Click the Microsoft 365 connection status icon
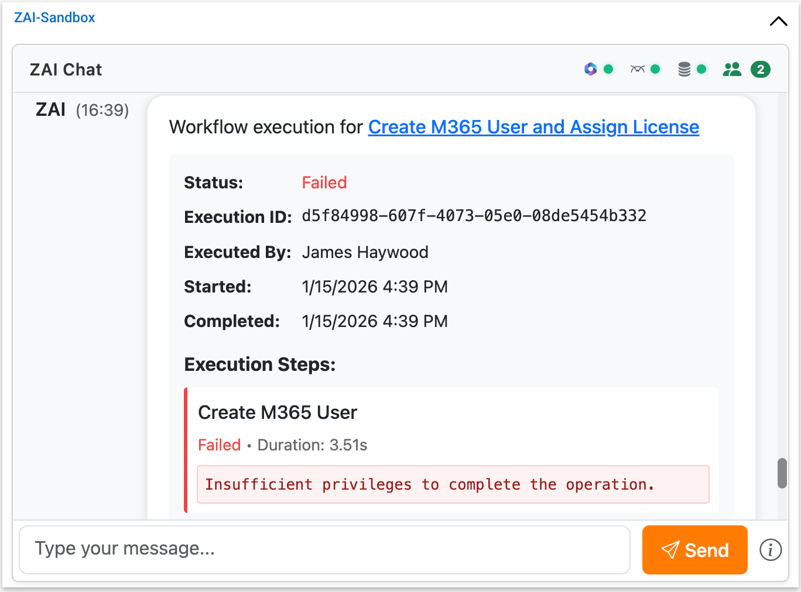Image resolution: width=801 pixels, height=592 pixels. click(x=590, y=69)
